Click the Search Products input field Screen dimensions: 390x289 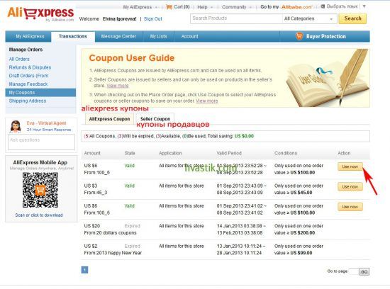(236, 18)
